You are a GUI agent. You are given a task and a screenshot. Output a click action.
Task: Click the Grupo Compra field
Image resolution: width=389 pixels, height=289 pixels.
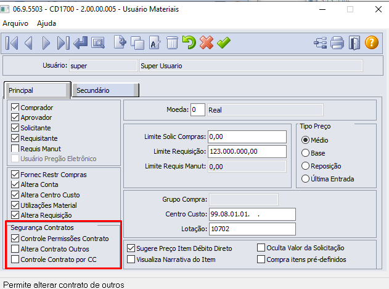point(244,199)
